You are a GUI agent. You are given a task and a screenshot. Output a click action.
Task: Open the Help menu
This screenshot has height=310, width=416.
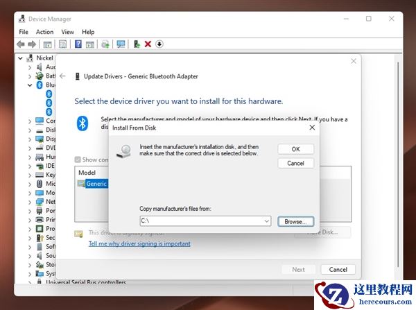coord(88,32)
